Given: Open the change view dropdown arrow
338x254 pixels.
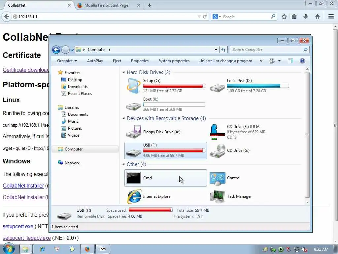Looking at the screenshot, I should (279, 61).
